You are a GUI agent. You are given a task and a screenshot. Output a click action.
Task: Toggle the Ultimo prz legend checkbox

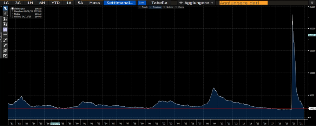pyautogui.click(x=13, y=9)
